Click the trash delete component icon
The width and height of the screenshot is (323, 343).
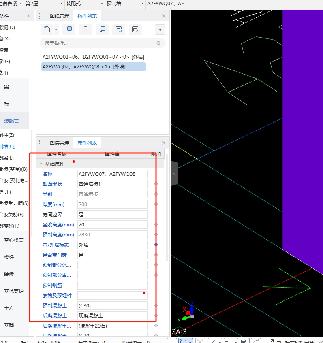[x=86, y=30]
